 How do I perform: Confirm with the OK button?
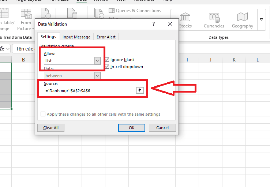coord(132,128)
